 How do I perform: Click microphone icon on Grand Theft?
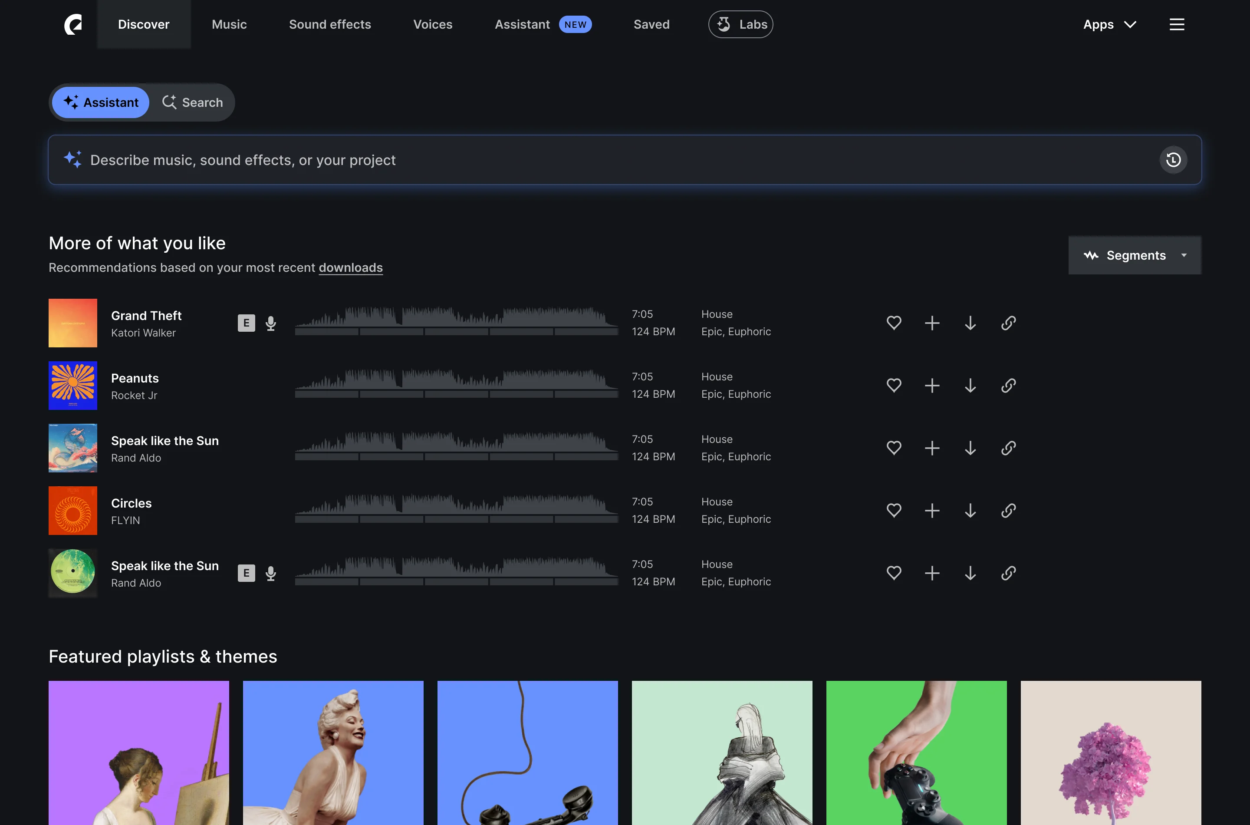[271, 323]
